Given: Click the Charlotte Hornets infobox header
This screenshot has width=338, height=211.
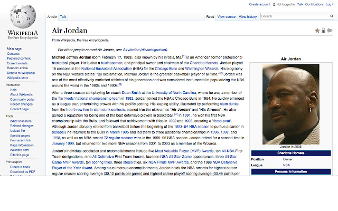Looking at the screenshot, I should coord(291,153).
